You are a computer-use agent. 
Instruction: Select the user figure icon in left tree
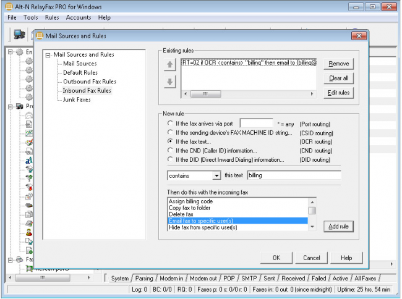click(x=29, y=232)
